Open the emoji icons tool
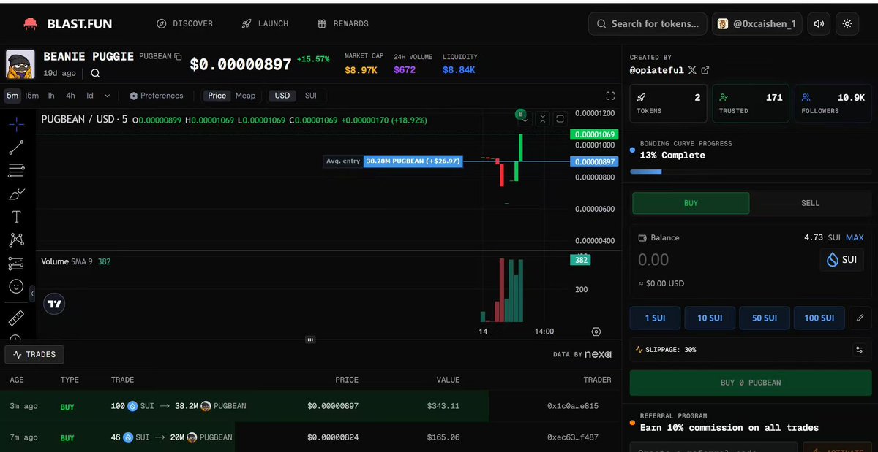This screenshot has width=878, height=452. click(x=16, y=287)
